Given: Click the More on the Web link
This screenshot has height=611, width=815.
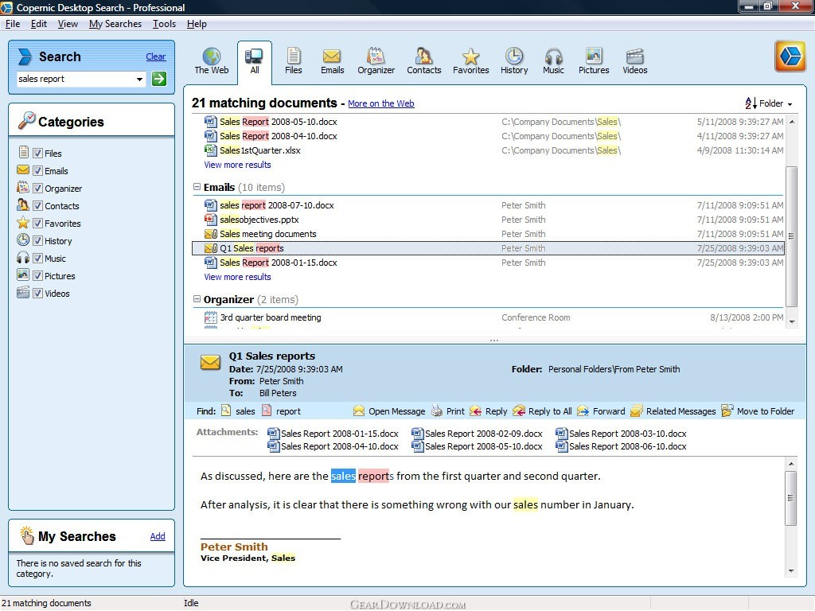Looking at the screenshot, I should (x=381, y=103).
